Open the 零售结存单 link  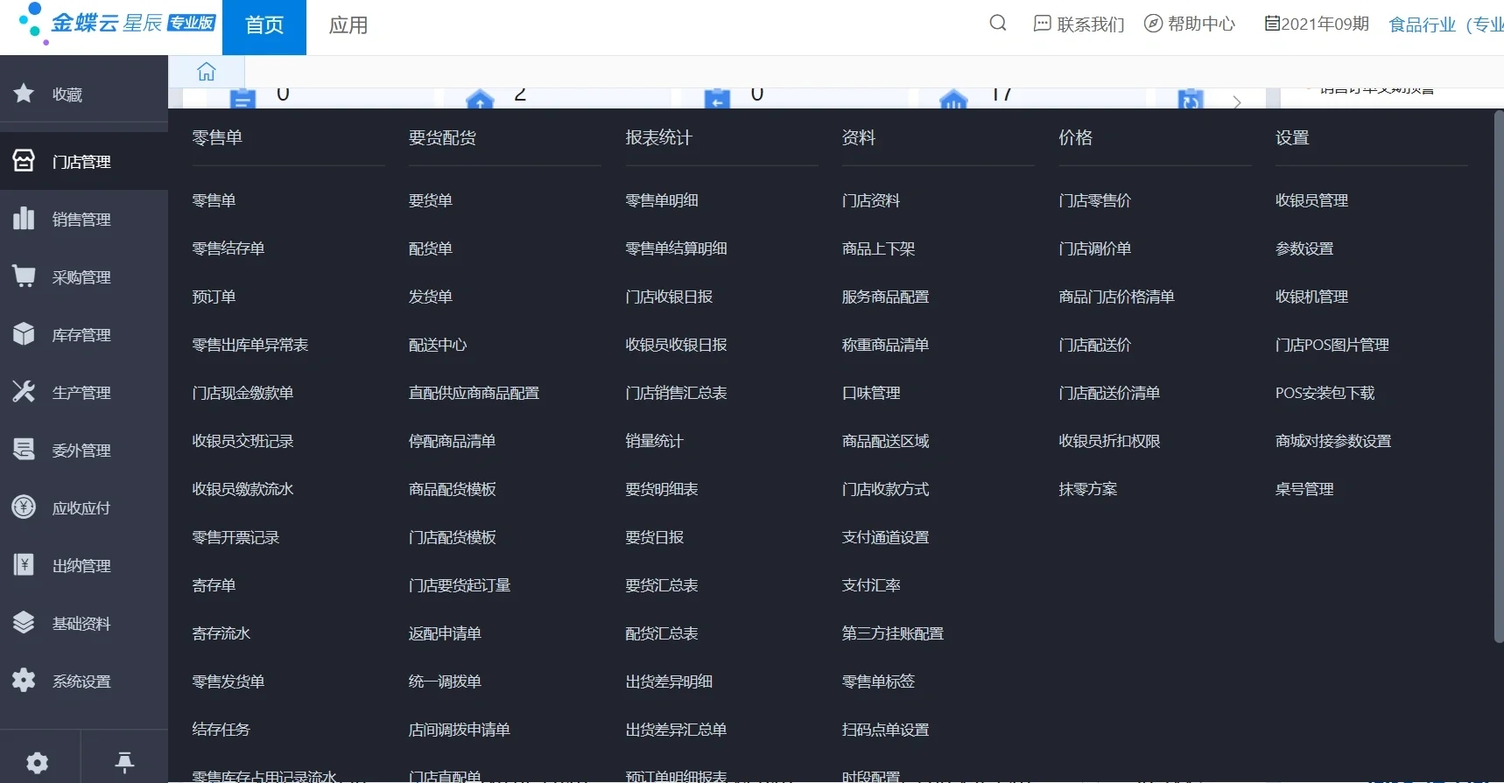pyautogui.click(x=228, y=248)
